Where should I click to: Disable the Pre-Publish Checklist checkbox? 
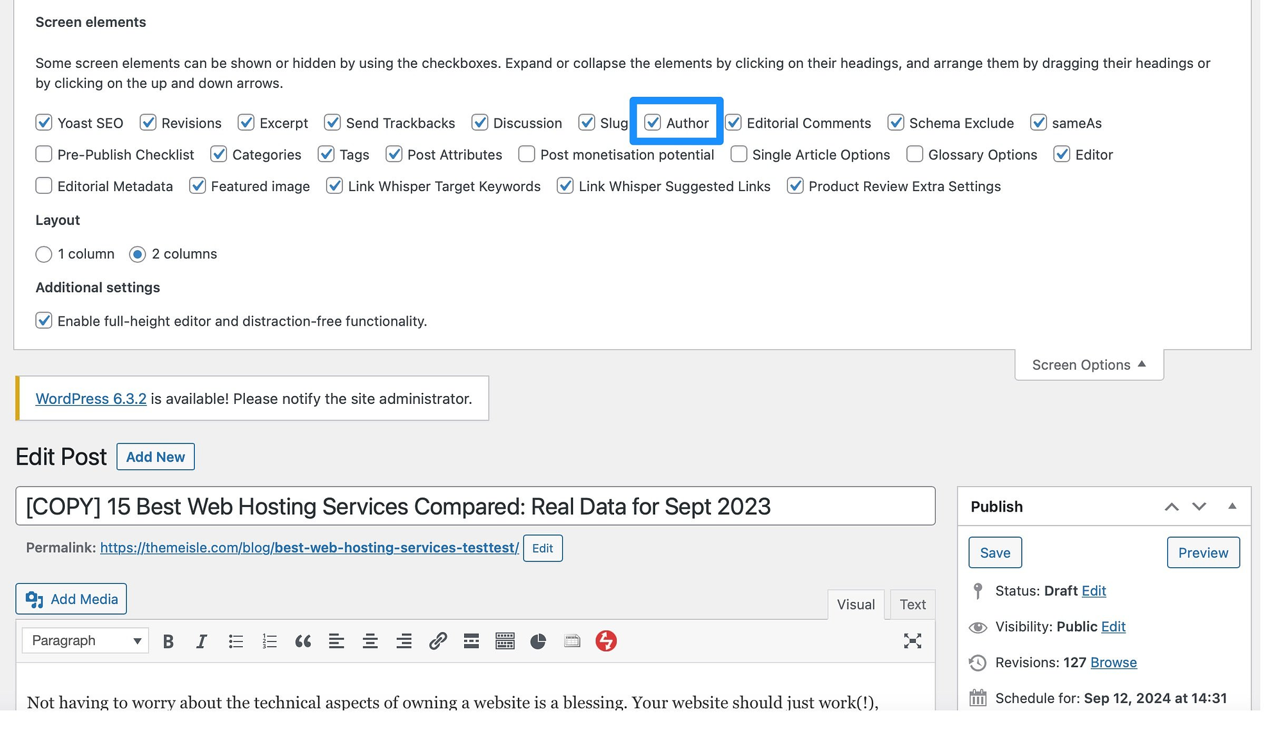43,154
